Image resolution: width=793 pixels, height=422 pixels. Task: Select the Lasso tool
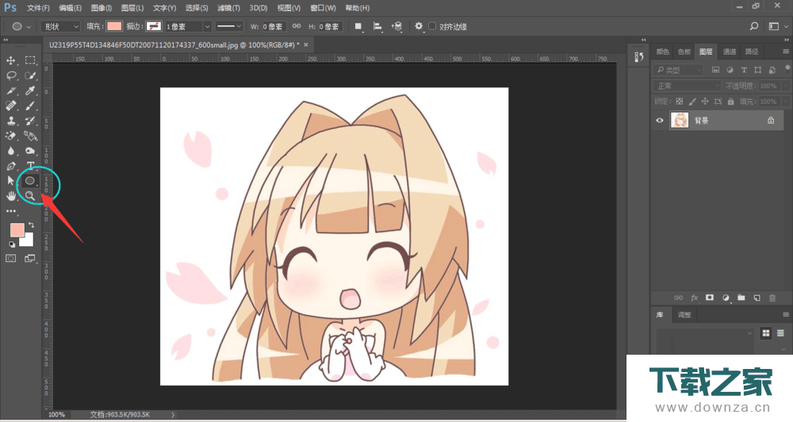(x=10, y=76)
